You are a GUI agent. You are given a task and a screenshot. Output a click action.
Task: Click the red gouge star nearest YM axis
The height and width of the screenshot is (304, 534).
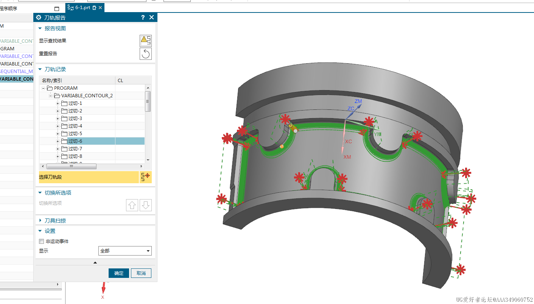pyautogui.click(x=369, y=122)
